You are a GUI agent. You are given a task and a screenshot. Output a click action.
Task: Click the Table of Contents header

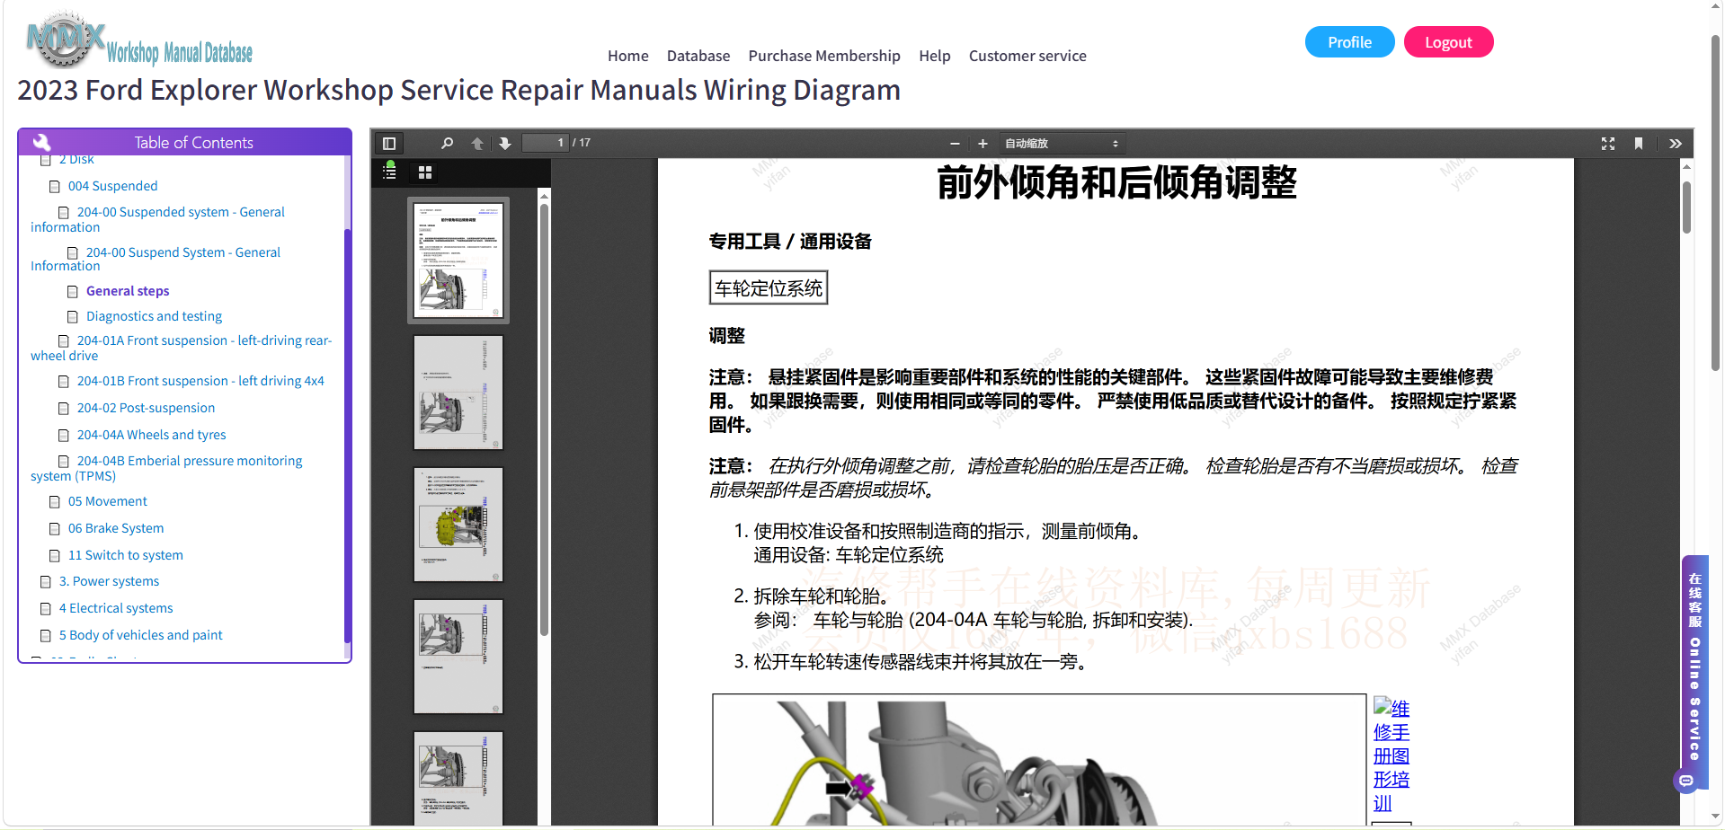coord(184,142)
